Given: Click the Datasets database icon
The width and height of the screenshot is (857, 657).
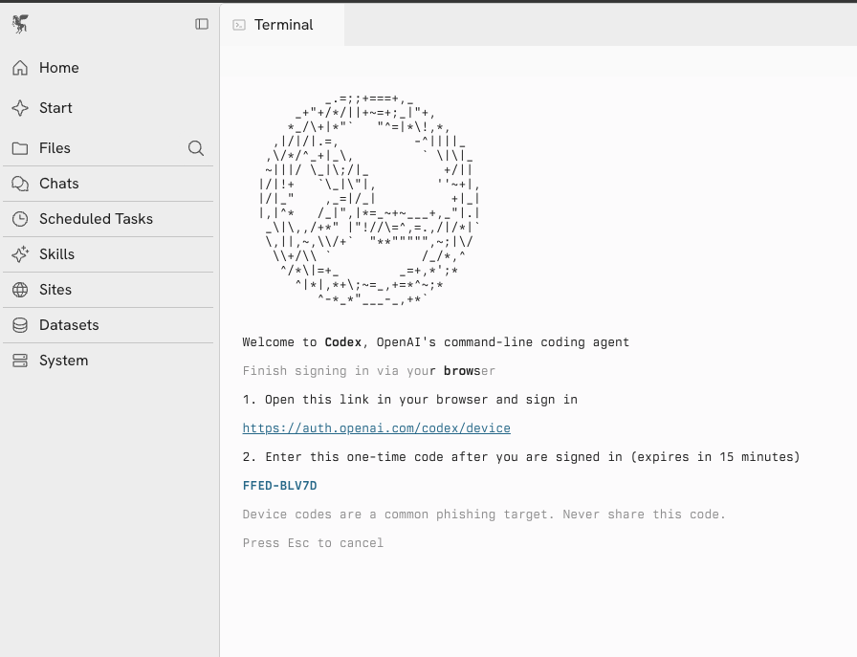Looking at the screenshot, I should click(x=20, y=325).
